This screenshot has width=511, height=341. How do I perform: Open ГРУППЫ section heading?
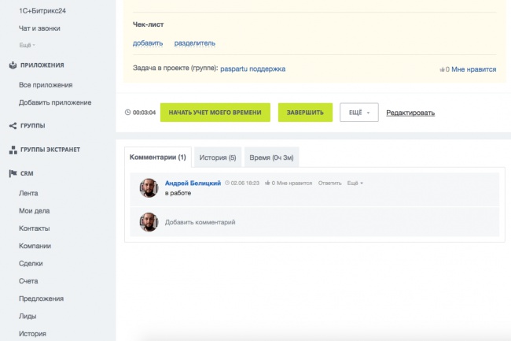coord(32,126)
